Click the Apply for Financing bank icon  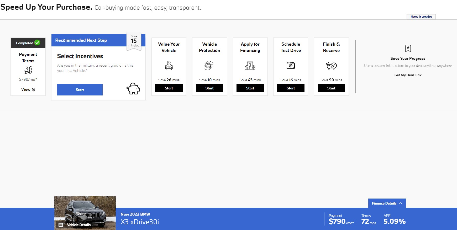250,66
